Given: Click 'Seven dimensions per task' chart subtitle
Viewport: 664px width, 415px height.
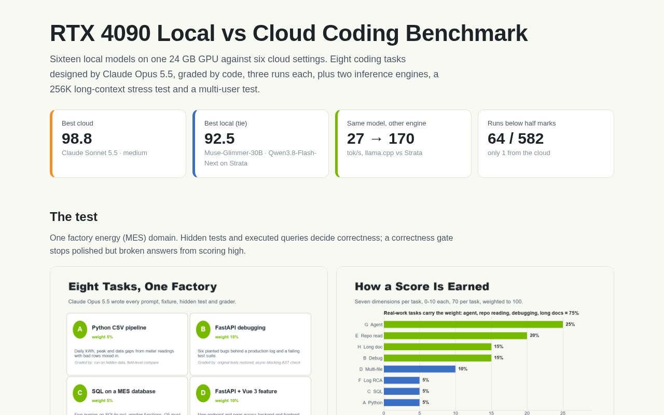Looking at the screenshot, I should click(439, 302).
